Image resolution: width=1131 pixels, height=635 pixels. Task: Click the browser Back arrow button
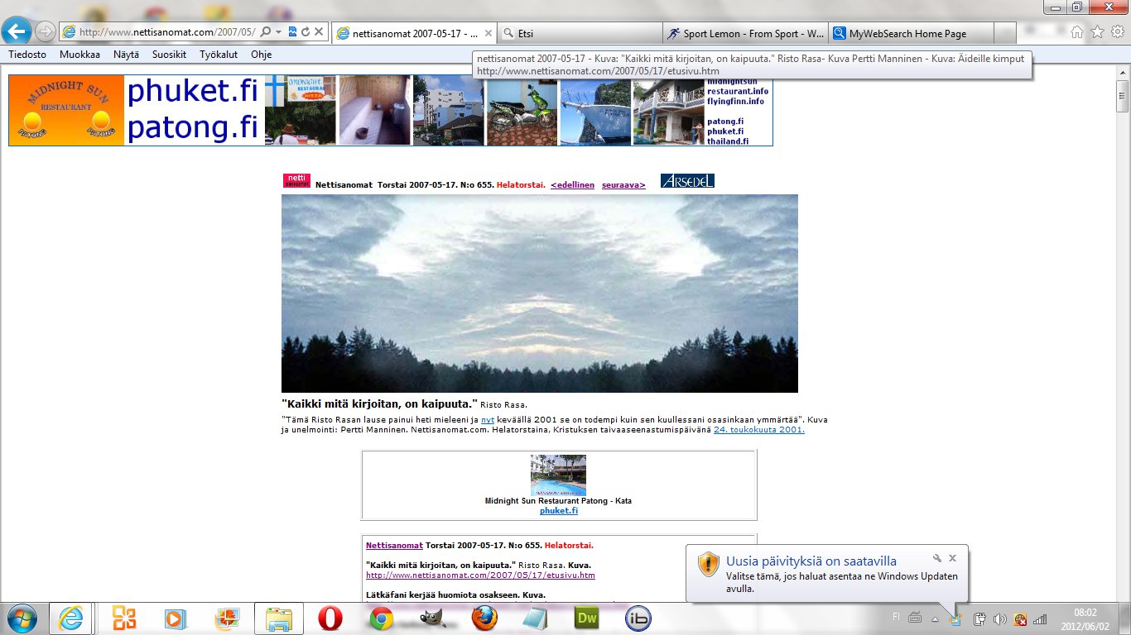coord(17,31)
